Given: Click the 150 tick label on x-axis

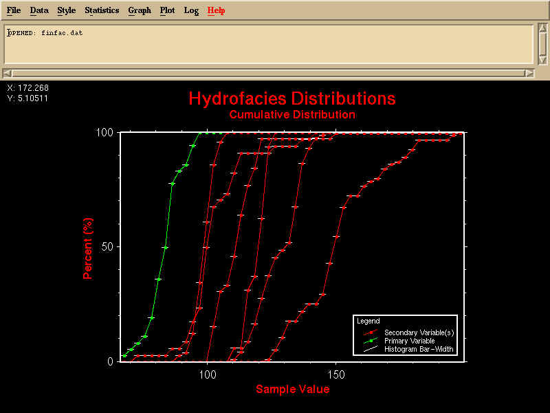Looking at the screenshot, I should pos(336,374).
